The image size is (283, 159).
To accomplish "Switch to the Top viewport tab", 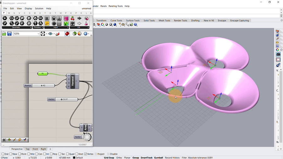I will (x=27, y=149).
